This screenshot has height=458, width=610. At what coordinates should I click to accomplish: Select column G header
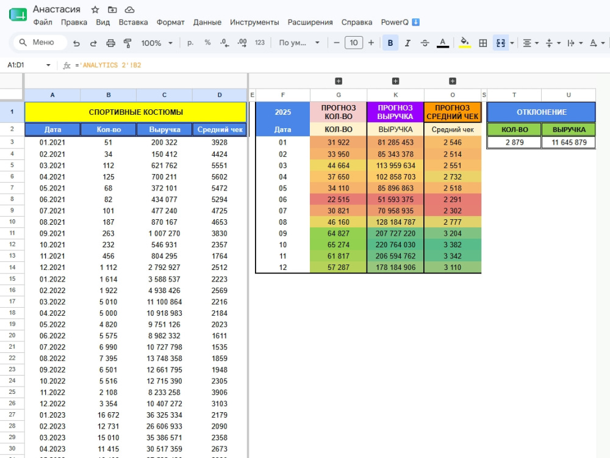339,95
